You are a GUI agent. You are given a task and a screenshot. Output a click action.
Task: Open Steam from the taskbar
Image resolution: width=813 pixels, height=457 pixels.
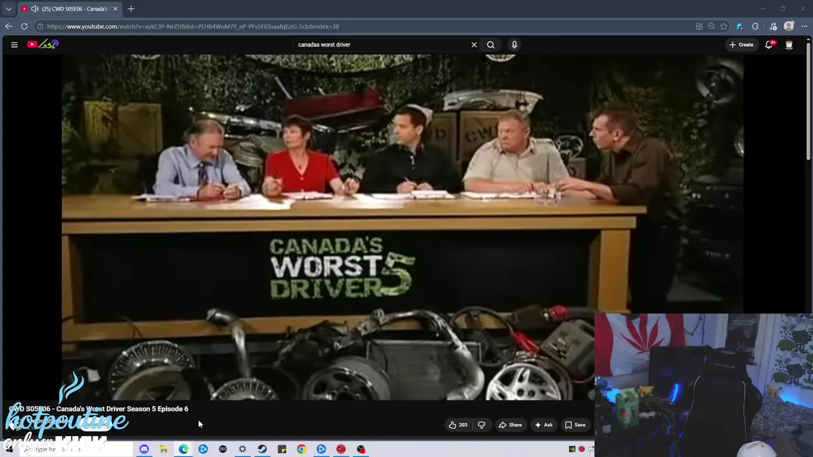tap(262, 449)
